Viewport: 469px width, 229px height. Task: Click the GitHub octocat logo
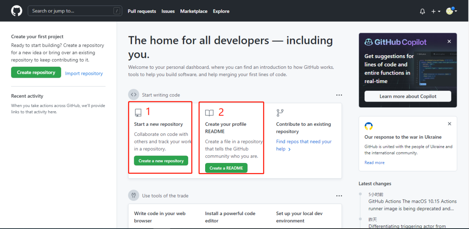click(16, 10)
